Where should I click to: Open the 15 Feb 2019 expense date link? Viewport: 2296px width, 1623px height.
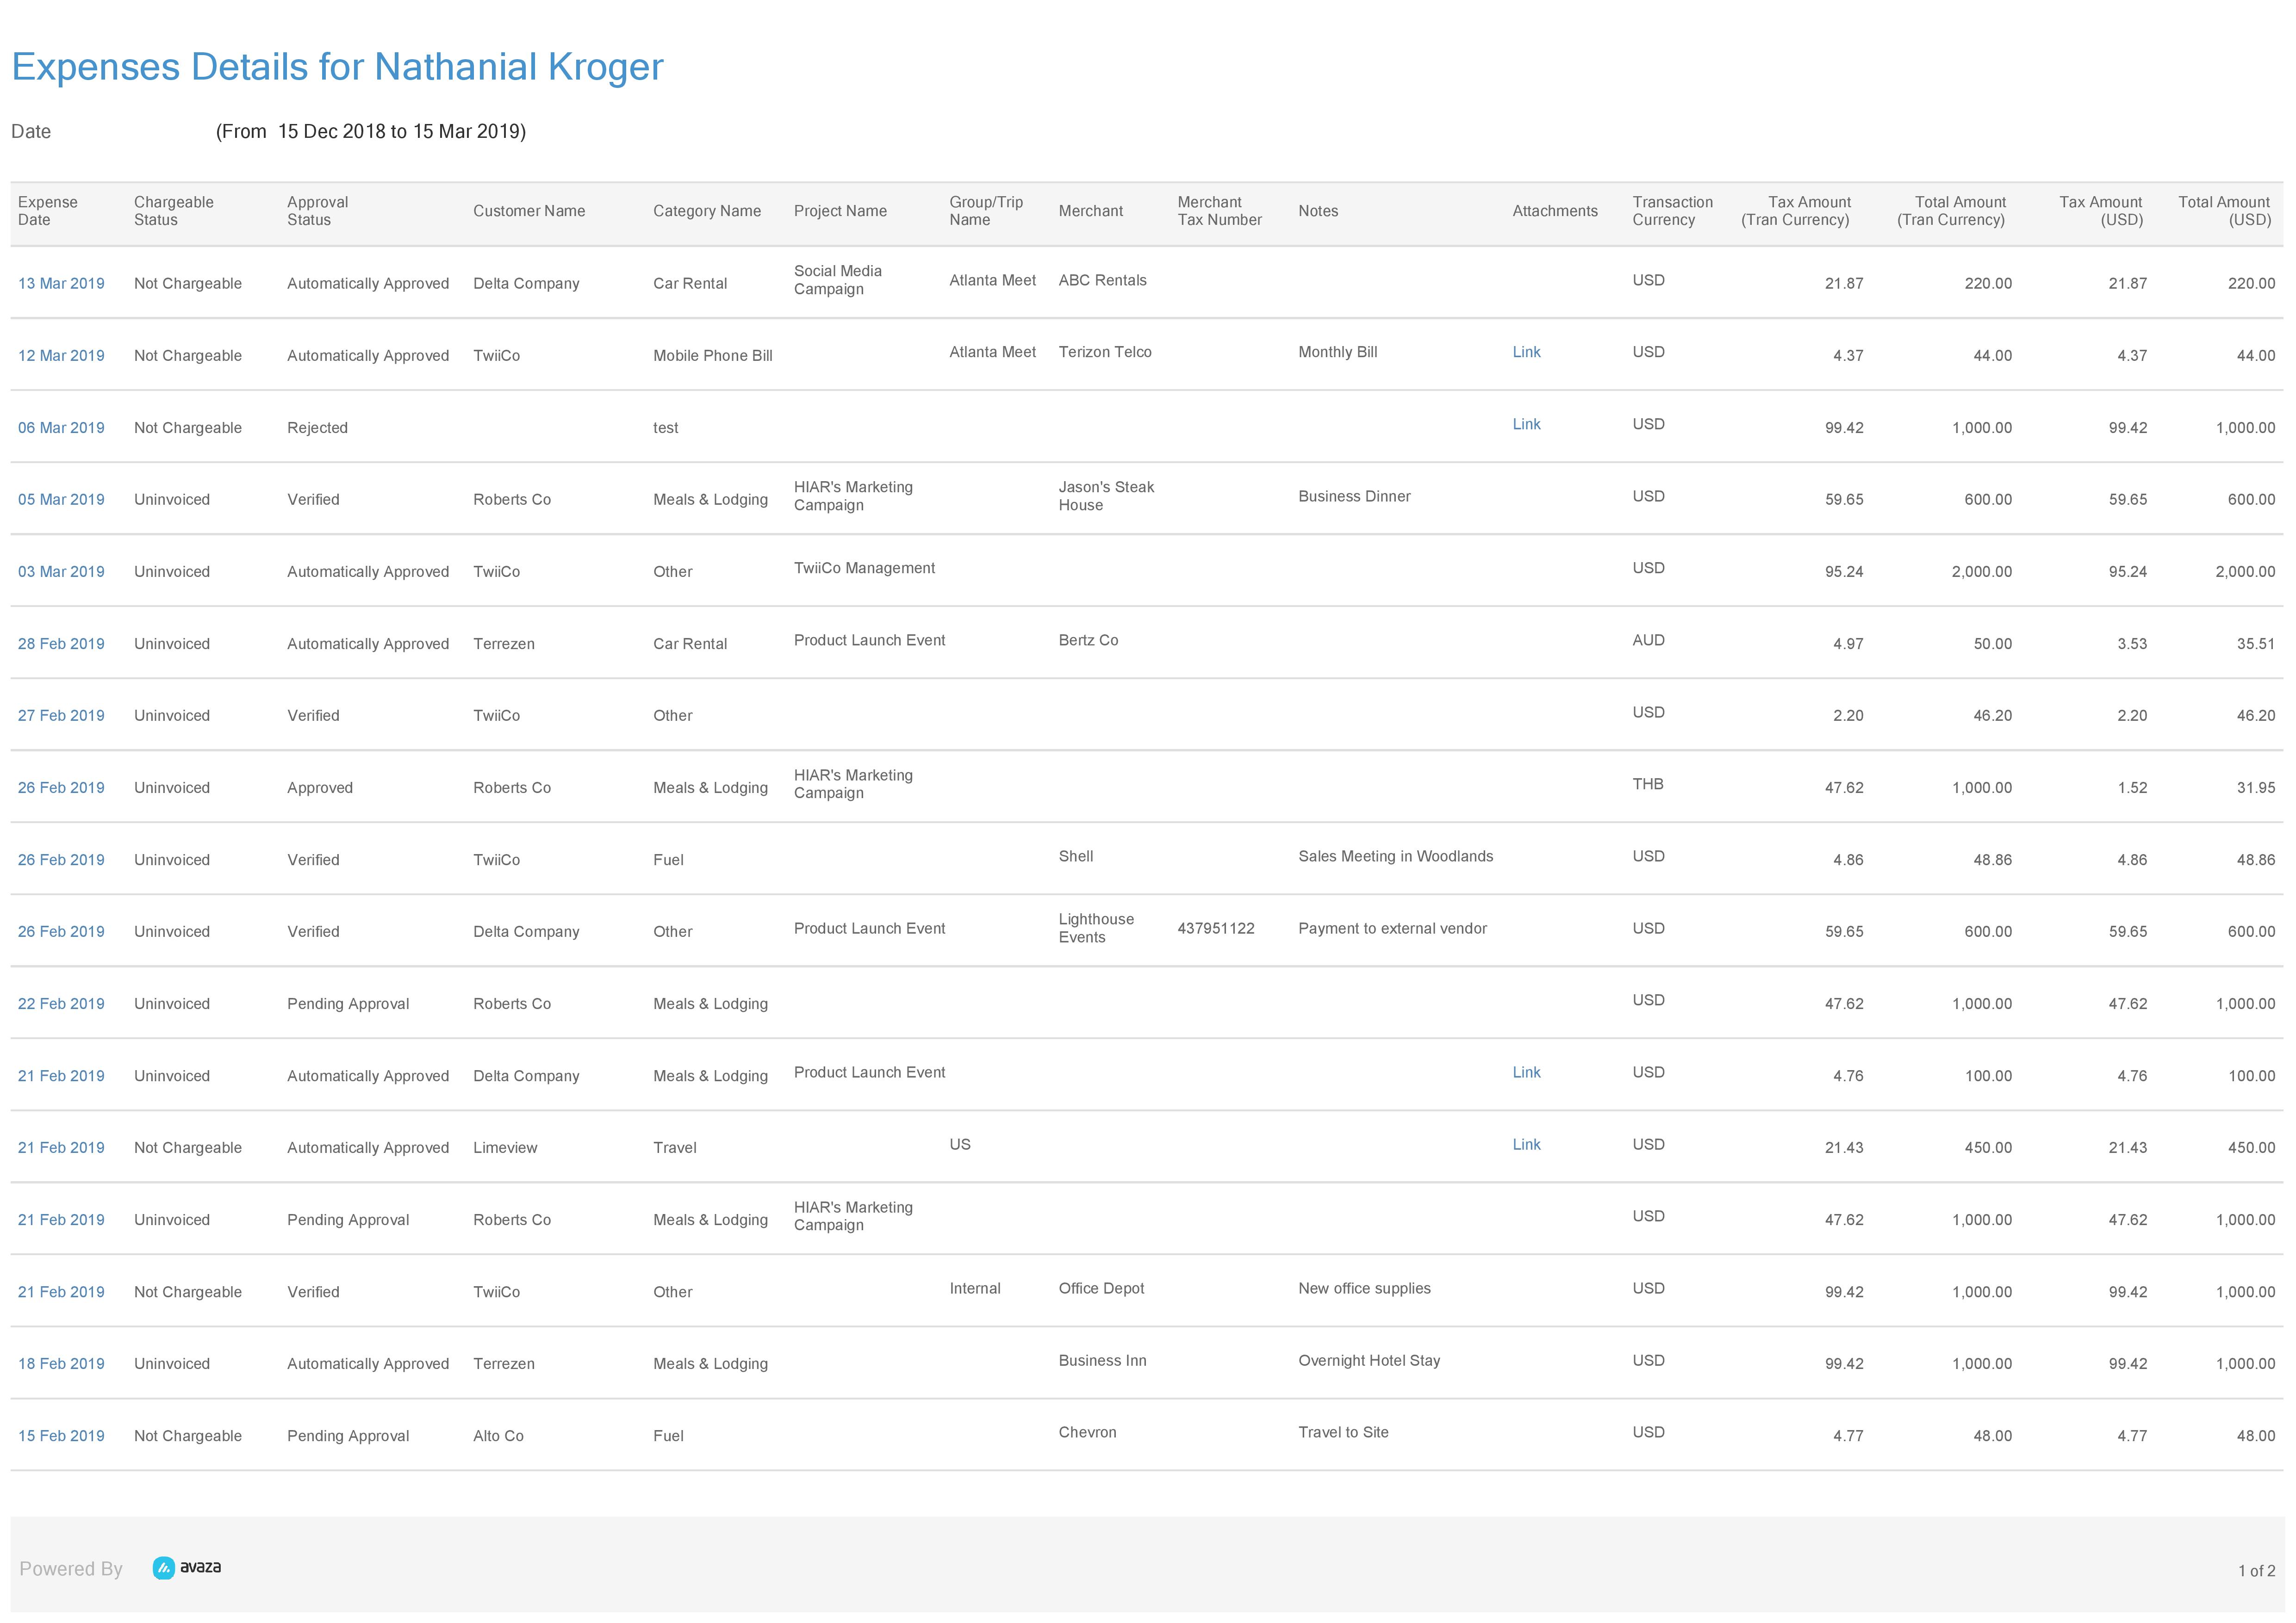(x=61, y=1435)
